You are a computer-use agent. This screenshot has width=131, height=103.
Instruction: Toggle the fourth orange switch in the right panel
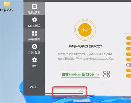point(129,54)
